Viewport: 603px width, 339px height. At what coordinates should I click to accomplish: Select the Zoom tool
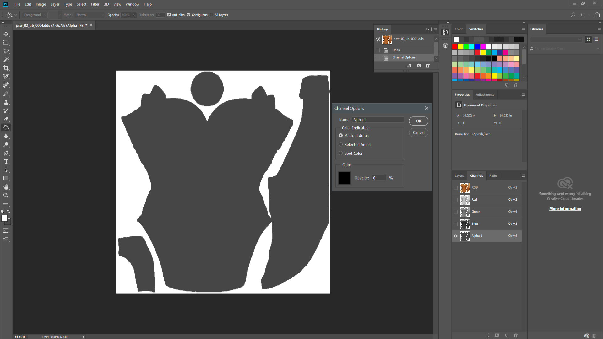6,195
